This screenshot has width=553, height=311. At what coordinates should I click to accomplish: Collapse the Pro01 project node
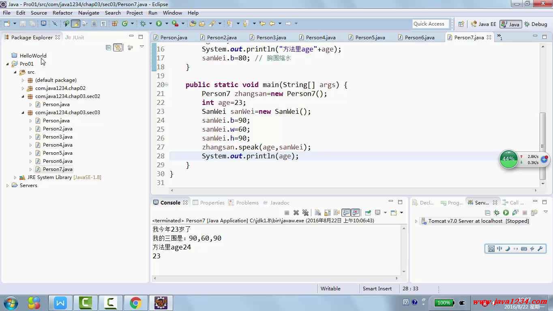click(7, 64)
